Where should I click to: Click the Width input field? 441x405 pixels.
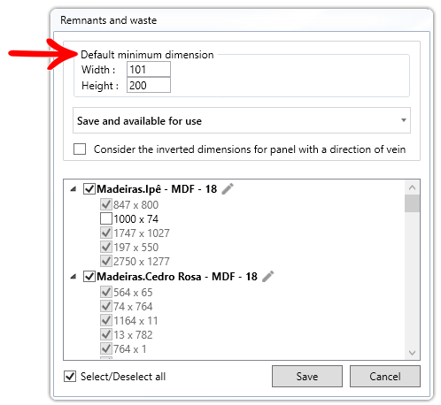(149, 69)
